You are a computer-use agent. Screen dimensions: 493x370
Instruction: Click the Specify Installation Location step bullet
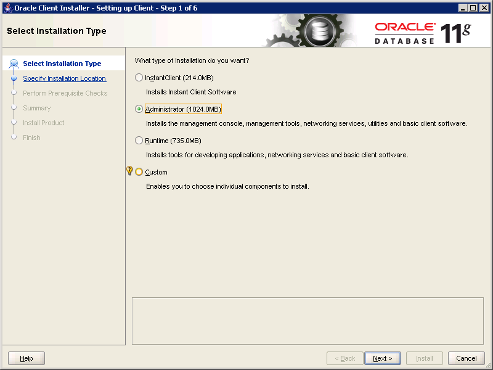tap(14, 78)
